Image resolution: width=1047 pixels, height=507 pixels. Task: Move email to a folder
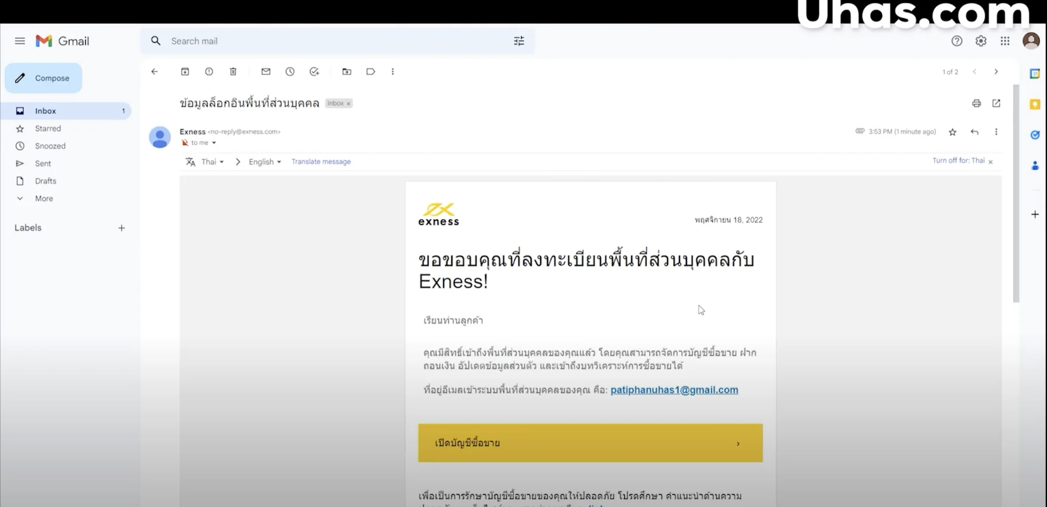347,72
